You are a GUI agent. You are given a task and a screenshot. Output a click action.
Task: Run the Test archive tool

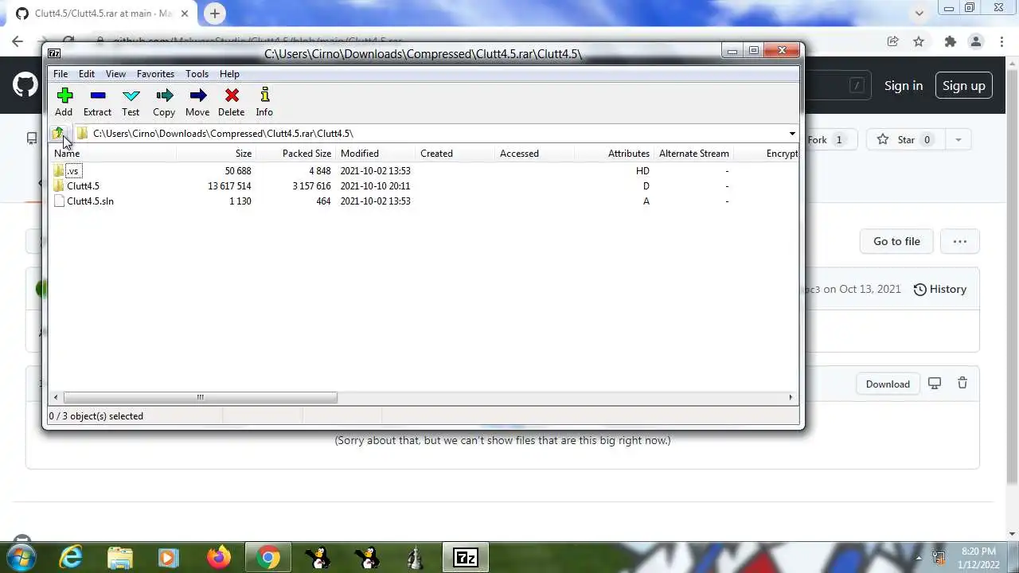point(131,95)
